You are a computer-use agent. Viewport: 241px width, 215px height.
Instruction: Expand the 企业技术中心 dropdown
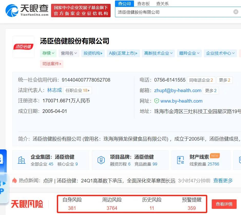(220, 53)
